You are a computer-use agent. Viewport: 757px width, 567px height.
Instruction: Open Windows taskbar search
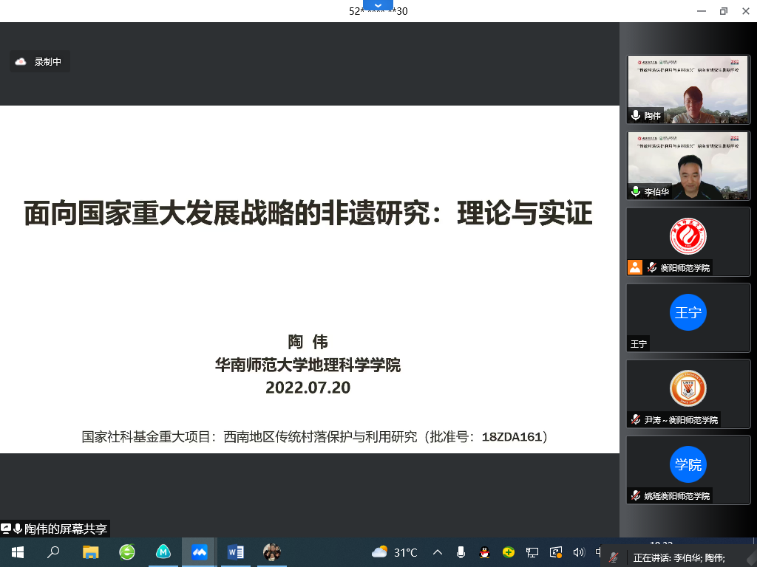coord(53,552)
